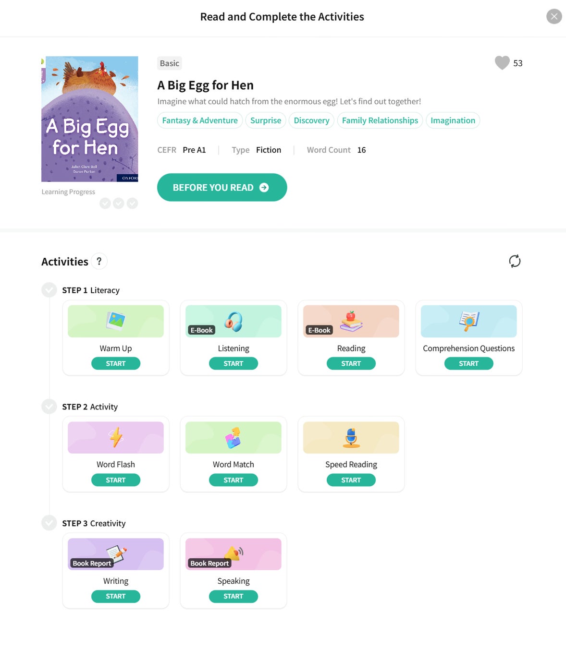This screenshot has width=566, height=648.
Task: Click the Word Match puzzle icon
Action: click(x=234, y=437)
